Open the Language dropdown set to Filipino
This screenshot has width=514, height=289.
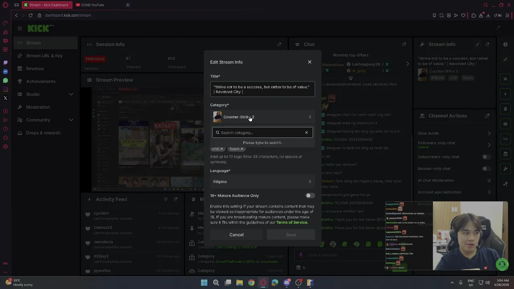coord(262,182)
